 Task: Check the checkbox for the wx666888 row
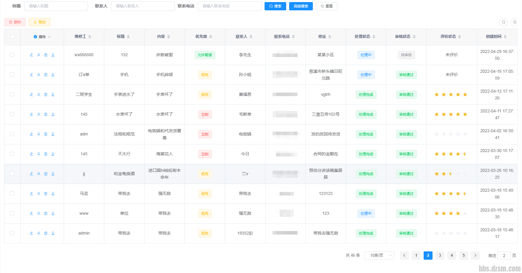click(x=12, y=55)
